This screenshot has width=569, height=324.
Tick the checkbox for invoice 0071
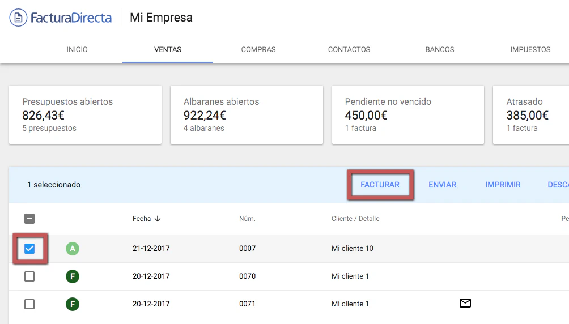(29, 304)
